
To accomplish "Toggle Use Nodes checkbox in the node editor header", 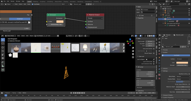I will [x=32, y=4].
